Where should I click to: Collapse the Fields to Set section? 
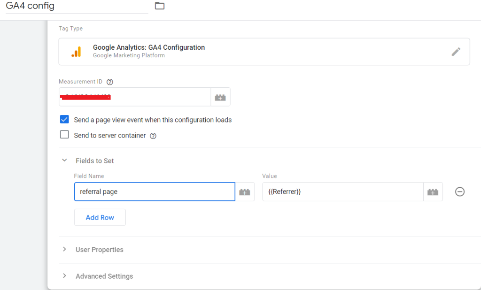coord(64,160)
